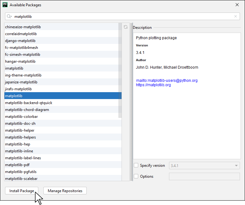Clear the search field with the X icon
This screenshot has width=245, height=205.
(x=236, y=16)
